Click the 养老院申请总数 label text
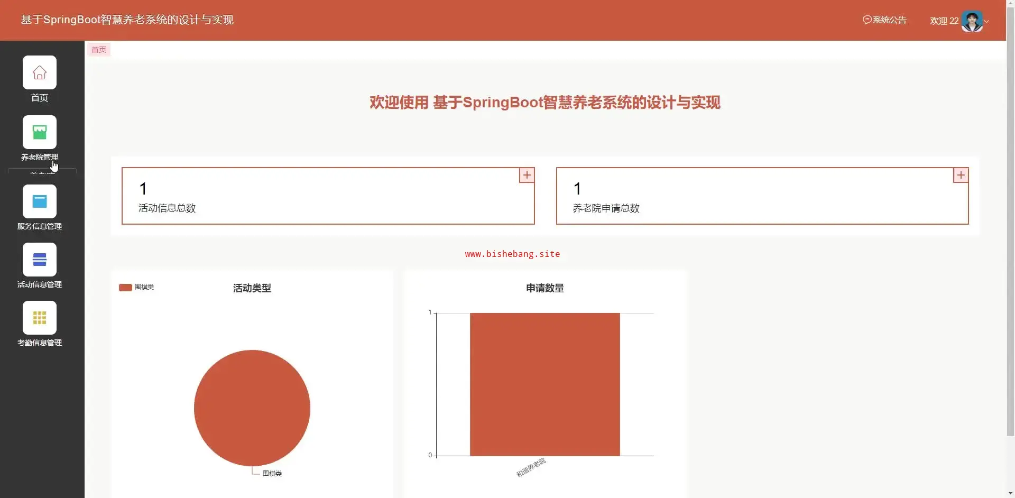The width and height of the screenshot is (1015, 498). point(606,208)
